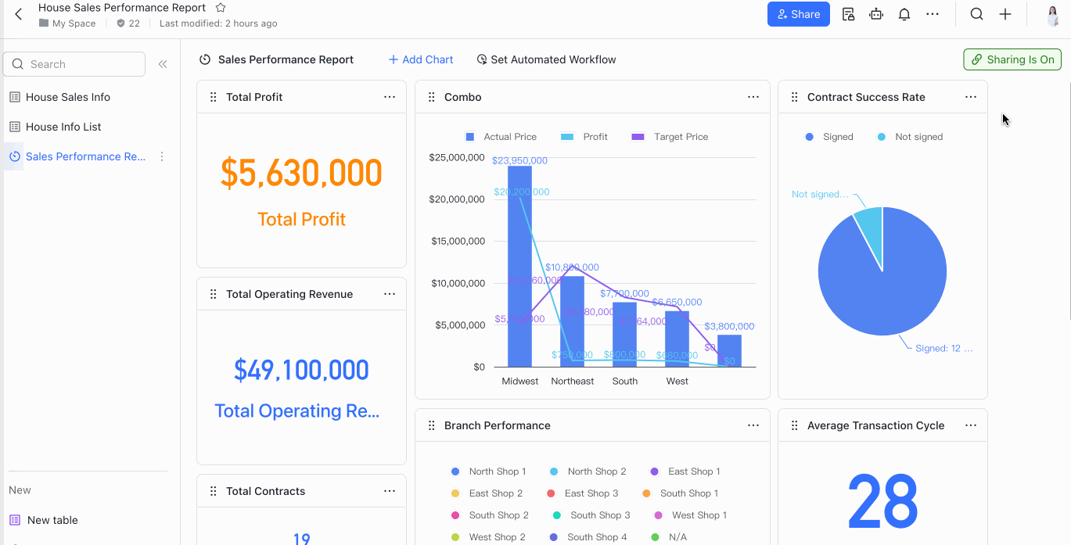The width and height of the screenshot is (1071, 545).
Task: Open search from the top bar magnifier
Action: click(976, 13)
